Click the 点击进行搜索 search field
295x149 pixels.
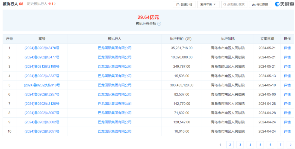pyautogui.click(x=234, y=4)
